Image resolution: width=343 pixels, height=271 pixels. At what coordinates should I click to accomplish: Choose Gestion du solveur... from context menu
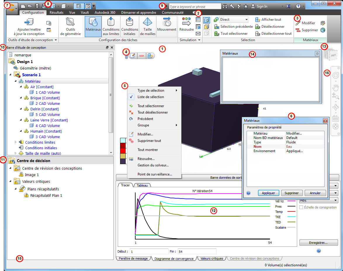point(153,165)
